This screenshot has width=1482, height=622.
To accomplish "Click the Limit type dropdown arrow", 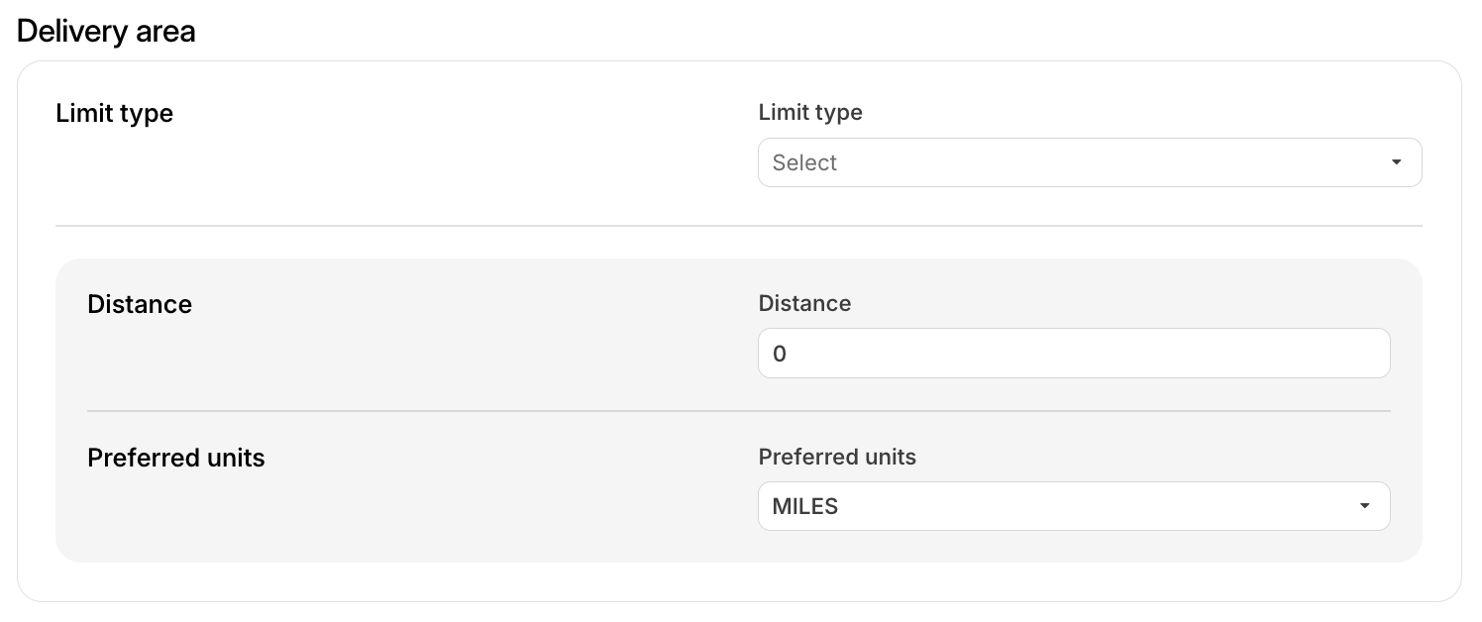I will tap(1396, 162).
